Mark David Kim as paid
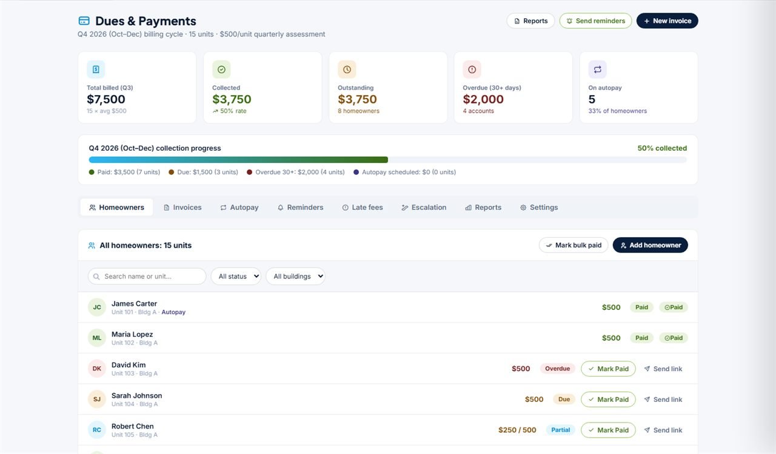 pos(608,369)
